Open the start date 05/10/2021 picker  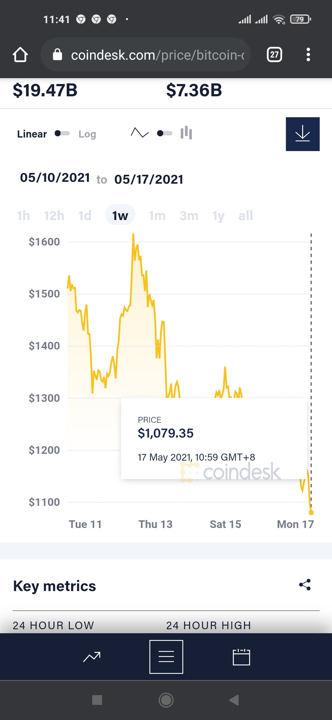[x=55, y=178]
